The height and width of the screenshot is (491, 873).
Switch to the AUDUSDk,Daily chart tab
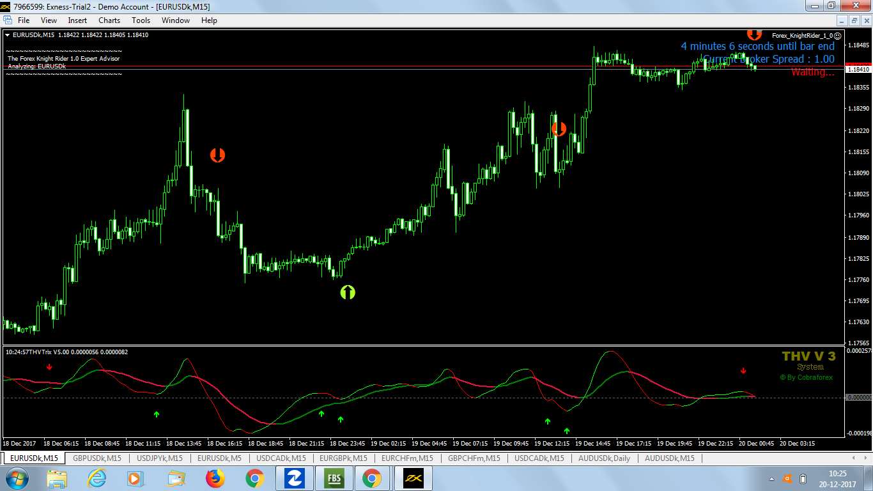click(604, 458)
